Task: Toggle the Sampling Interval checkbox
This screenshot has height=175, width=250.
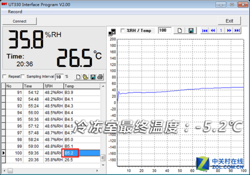Action: (23, 77)
